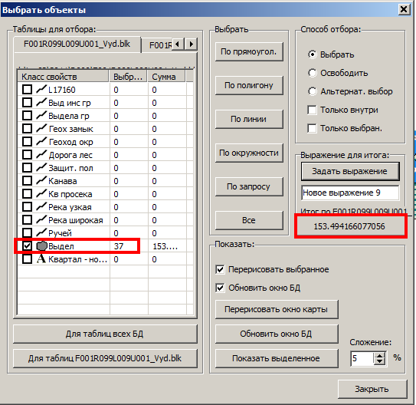Click the line icon beside Ручей
This screenshot has width=416, height=405.
coord(41,233)
